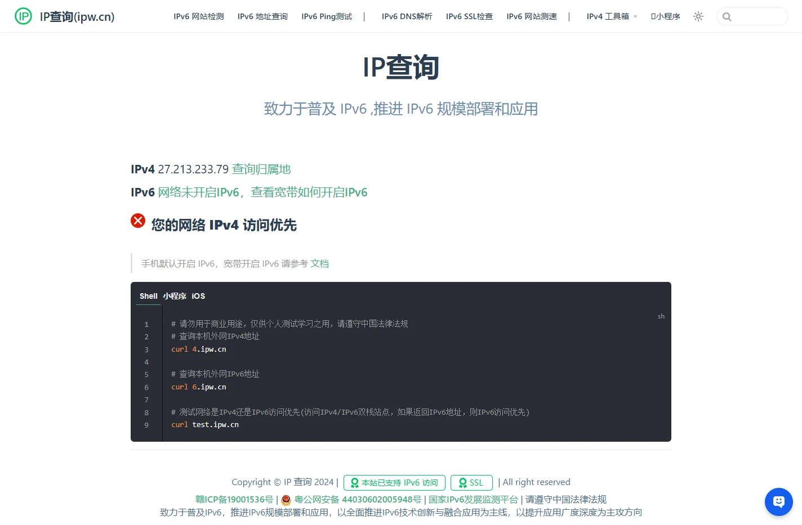Screen dimensions: 802x525
Task: Open IPv6 SSL检查 menu item
Action: tap(469, 16)
